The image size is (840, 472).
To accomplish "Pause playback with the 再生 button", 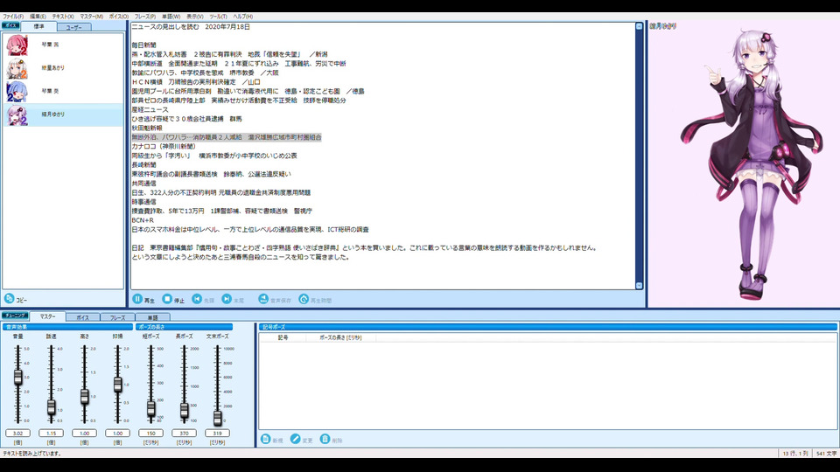I will pyautogui.click(x=143, y=299).
